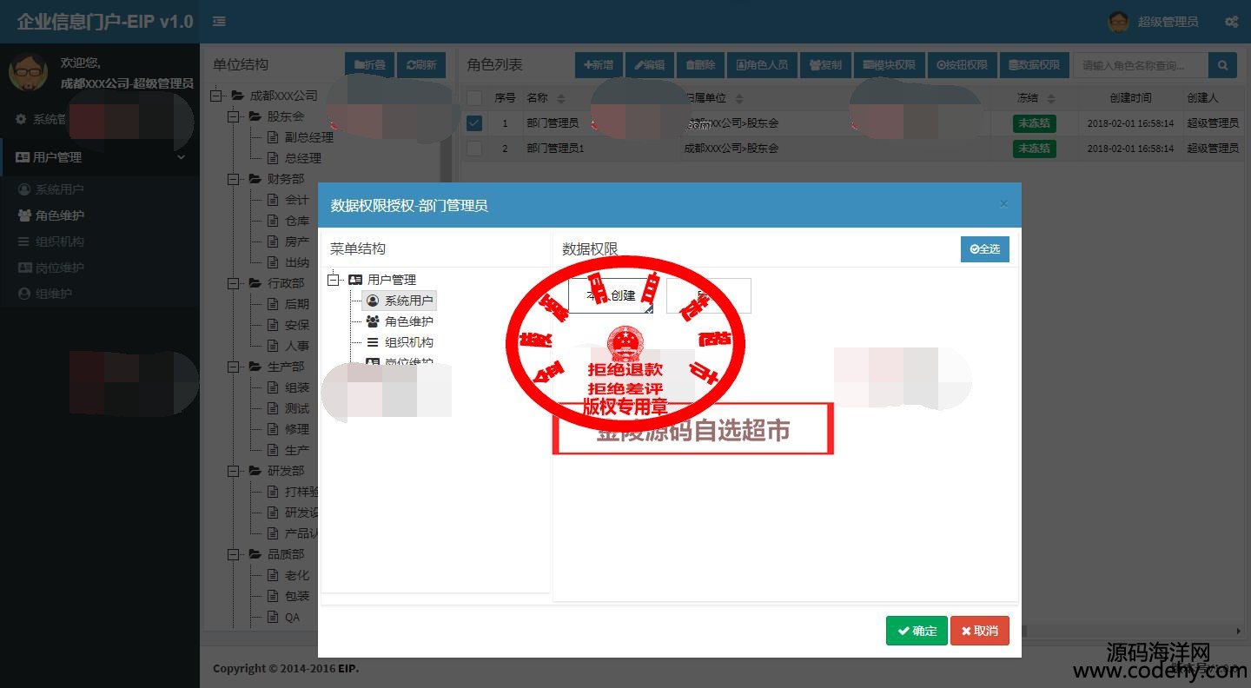The width and height of the screenshot is (1251, 688).
Task: Click the welcome avatar in the left sidebar
Action: point(28,72)
